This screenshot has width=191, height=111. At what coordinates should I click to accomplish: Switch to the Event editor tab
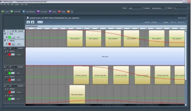pos(16,12)
